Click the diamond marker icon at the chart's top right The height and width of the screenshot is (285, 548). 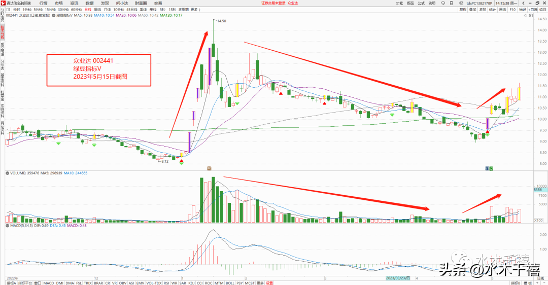click(x=525, y=15)
